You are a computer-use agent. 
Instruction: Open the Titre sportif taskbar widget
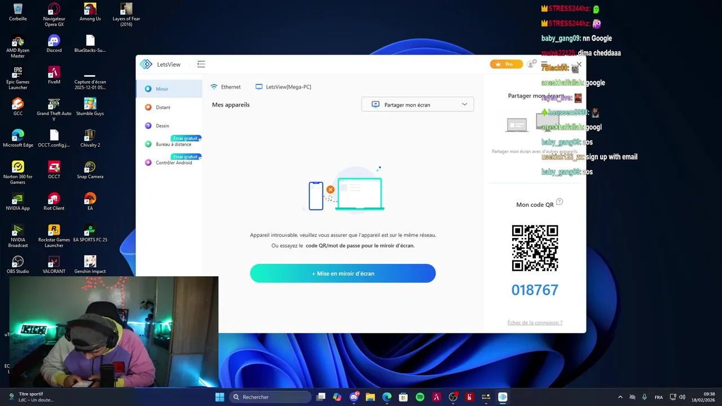[31, 397]
